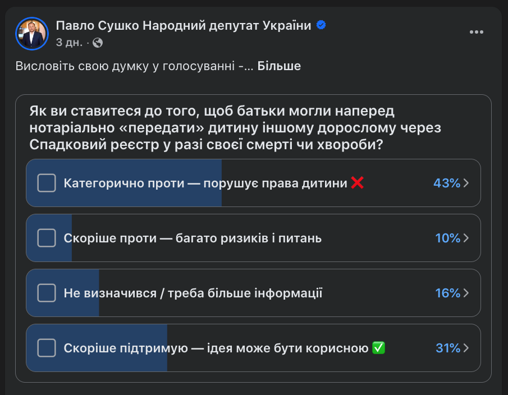Select the 'Скоріше підтримую' poll checkbox
Viewport: 508px width, 395px height.
46,348
